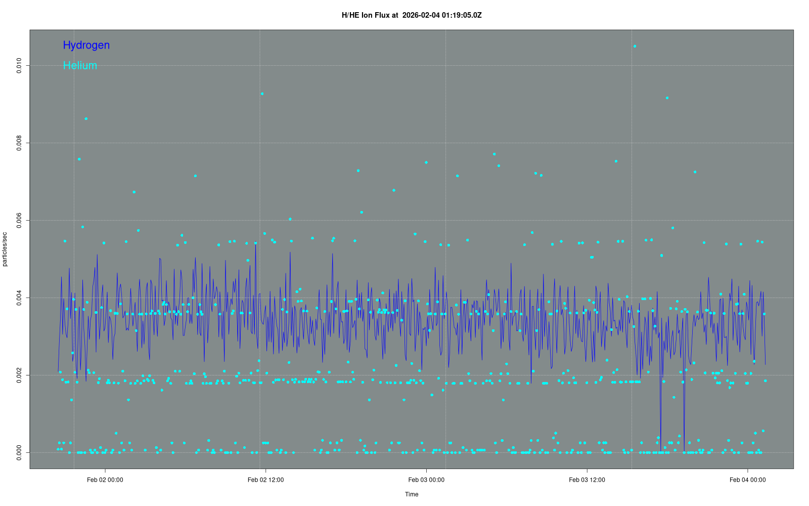Click the highest helium point above 0.010

point(635,46)
